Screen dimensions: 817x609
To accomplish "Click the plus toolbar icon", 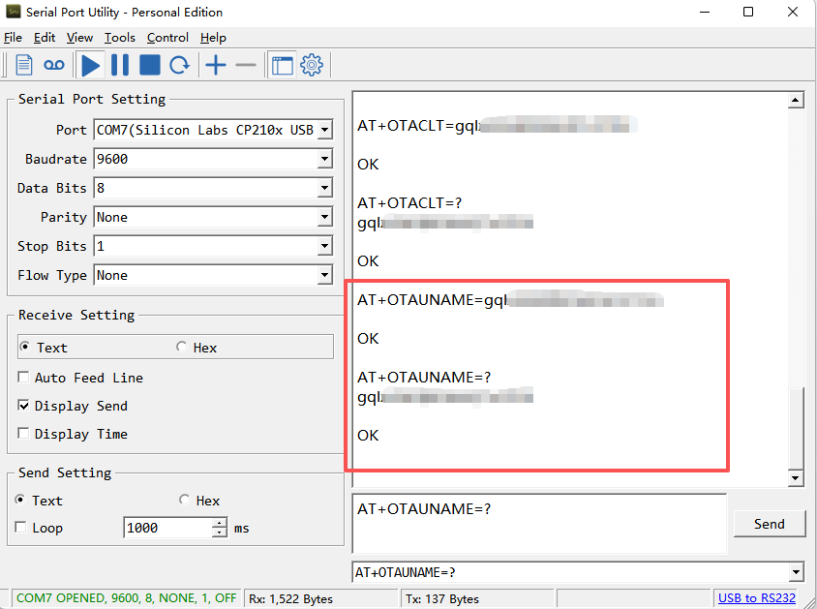I will (x=215, y=65).
